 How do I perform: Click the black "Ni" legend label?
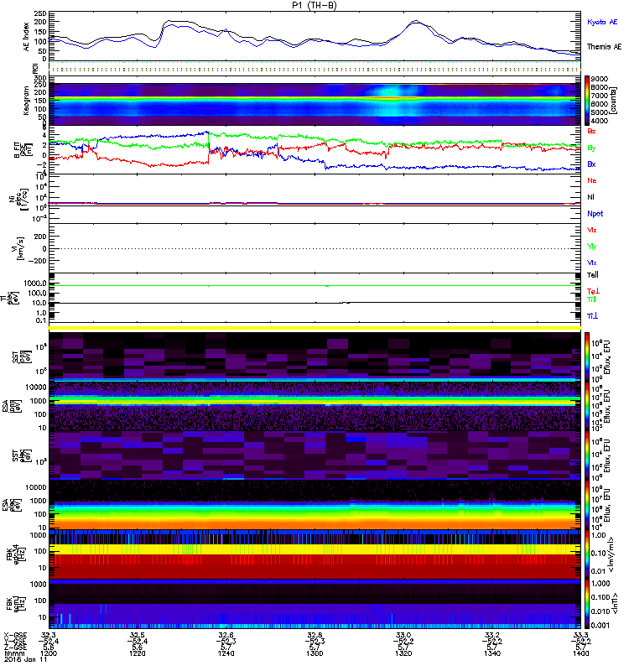591,197
